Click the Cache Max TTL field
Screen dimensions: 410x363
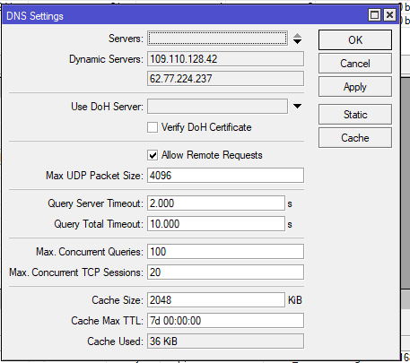click(x=225, y=321)
